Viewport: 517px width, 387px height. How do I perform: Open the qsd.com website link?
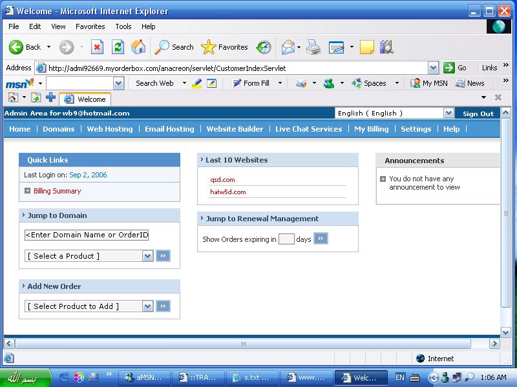click(222, 180)
